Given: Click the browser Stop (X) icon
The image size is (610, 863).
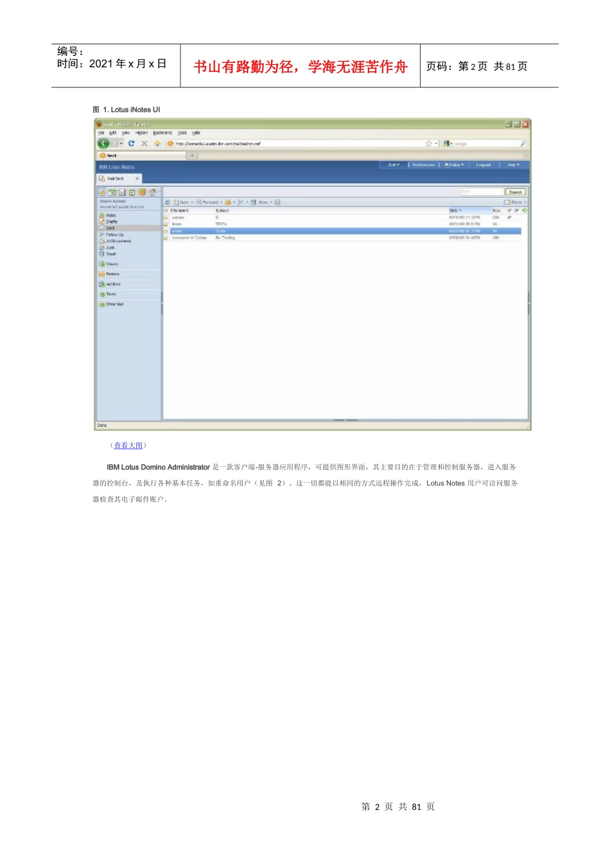Looking at the screenshot, I should tap(144, 143).
